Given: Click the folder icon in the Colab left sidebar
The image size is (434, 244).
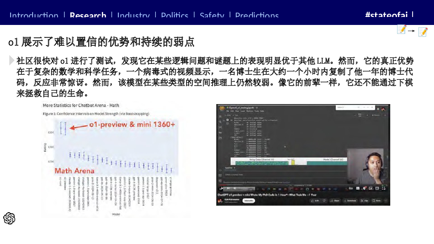Looking at the screenshot, I should [220, 138].
